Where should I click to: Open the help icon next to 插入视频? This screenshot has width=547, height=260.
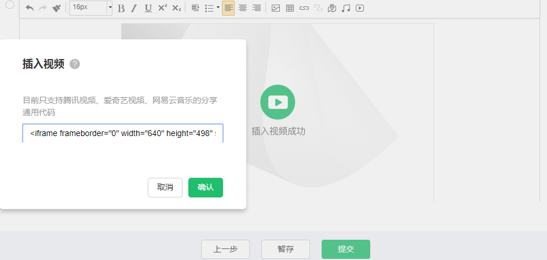click(75, 64)
